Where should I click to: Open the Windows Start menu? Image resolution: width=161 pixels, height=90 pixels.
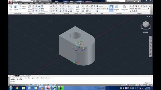click(x=11, y=88)
